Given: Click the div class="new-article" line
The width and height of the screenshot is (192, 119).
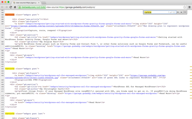Looking at the screenshot, I should pyautogui.click(x=30, y=19).
